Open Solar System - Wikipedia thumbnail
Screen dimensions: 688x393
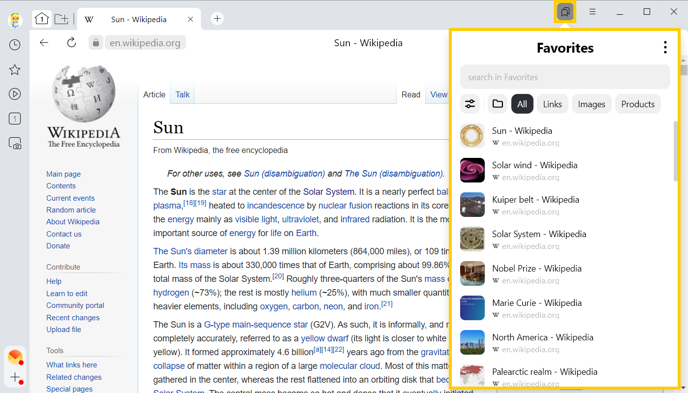[472, 239]
